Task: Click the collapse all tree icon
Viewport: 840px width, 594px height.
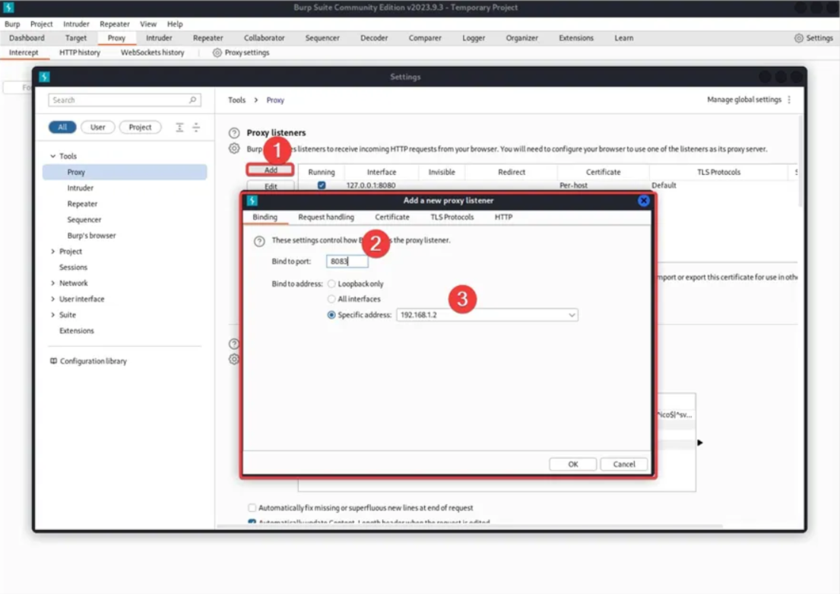Action: pos(196,128)
